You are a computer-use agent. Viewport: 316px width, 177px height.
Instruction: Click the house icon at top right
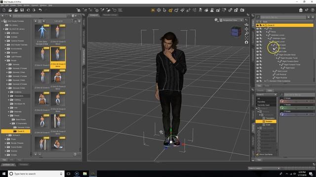point(301,10)
